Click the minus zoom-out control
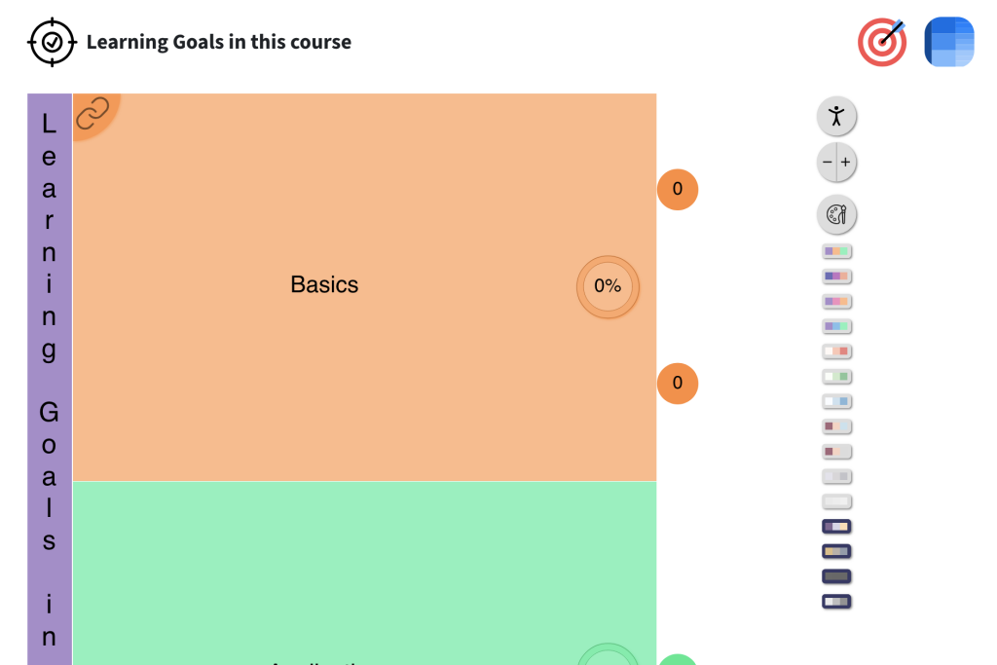This screenshot has width=997, height=665. [x=827, y=163]
